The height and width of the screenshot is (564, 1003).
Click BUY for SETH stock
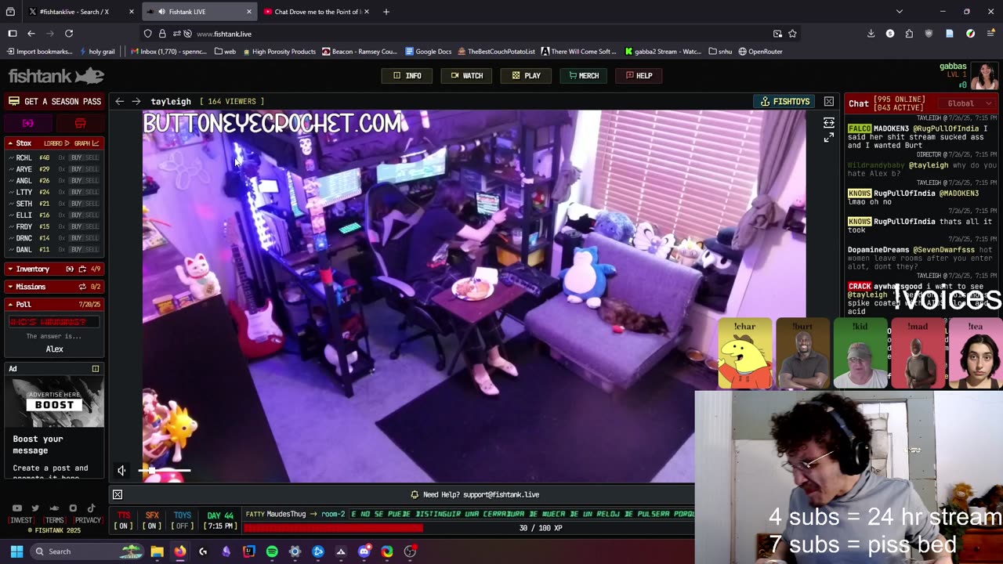[x=76, y=204]
